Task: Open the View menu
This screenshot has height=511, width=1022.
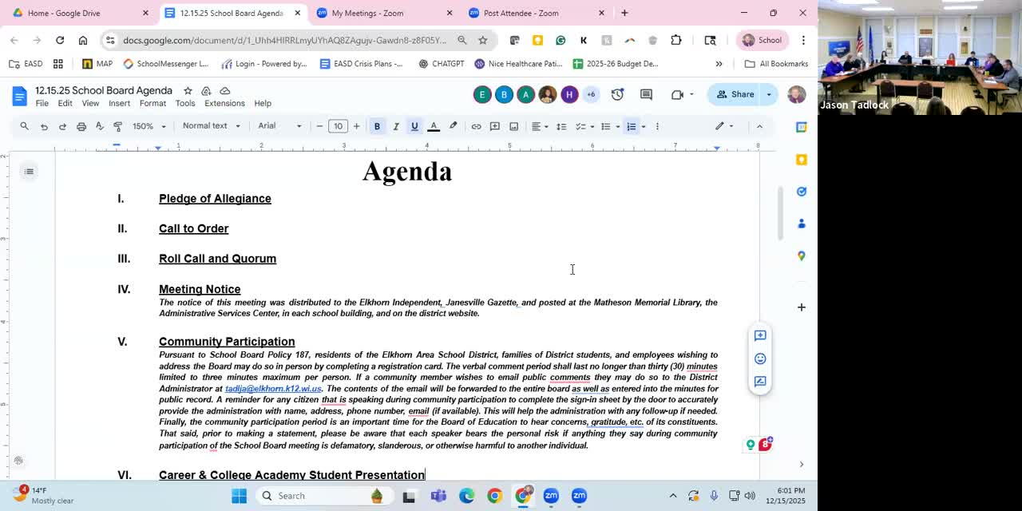Action: (x=90, y=103)
